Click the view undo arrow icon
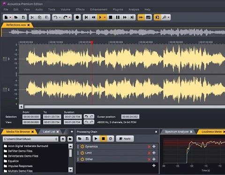The image size is (225, 175). pyautogui.click(x=86, y=122)
